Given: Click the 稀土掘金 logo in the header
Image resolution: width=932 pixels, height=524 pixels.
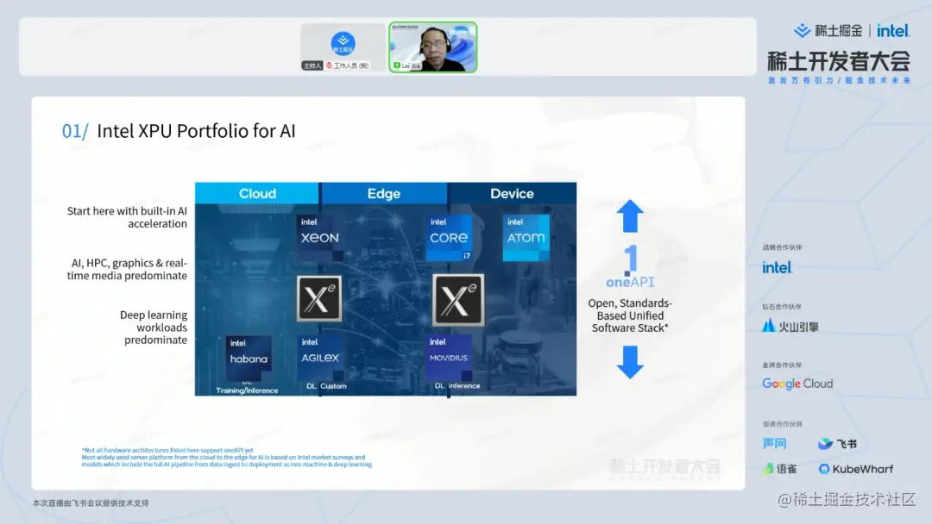Looking at the screenshot, I should tap(828, 31).
